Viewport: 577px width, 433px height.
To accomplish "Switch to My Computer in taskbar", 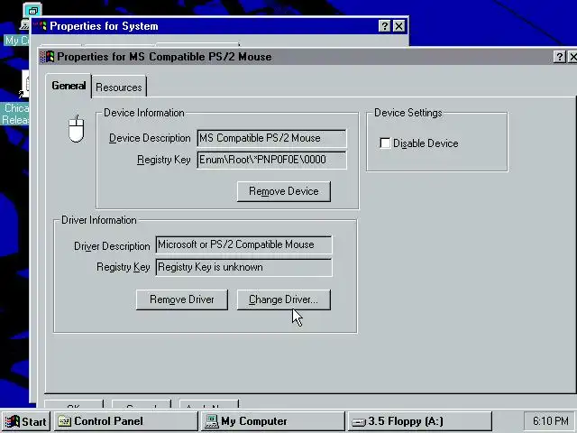I will [272, 421].
